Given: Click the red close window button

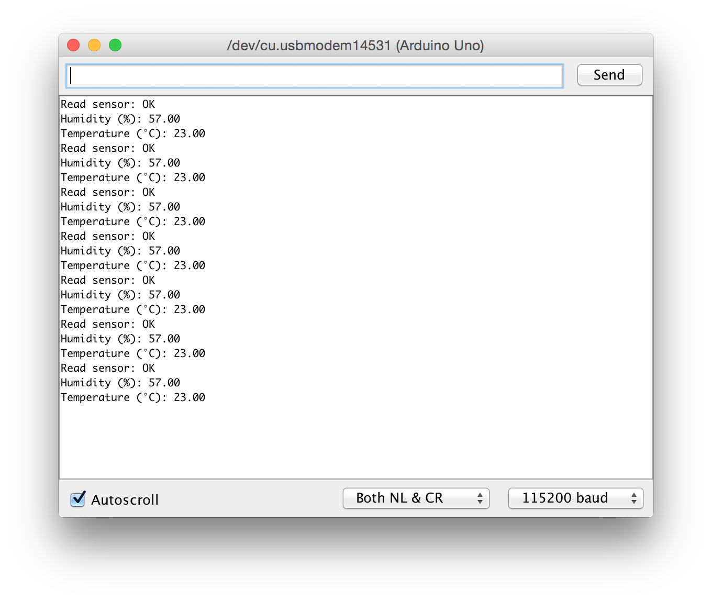Looking at the screenshot, I should coord(73,45).
